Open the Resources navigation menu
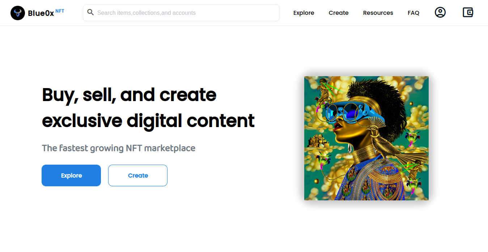 tap(378, 13)
